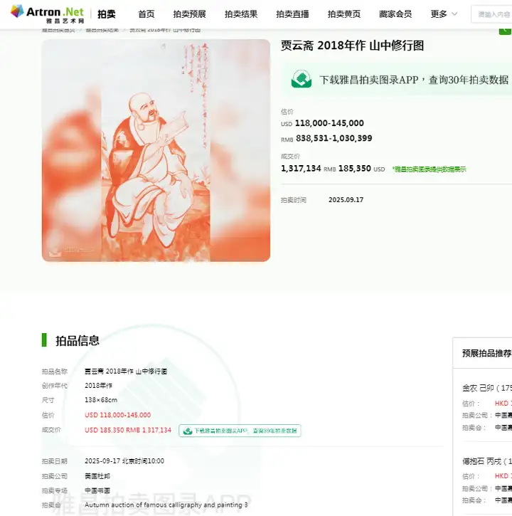Open the 傅抱石 丙戌 recommended lot link
512x516 pixels.
tap(486, 461)
